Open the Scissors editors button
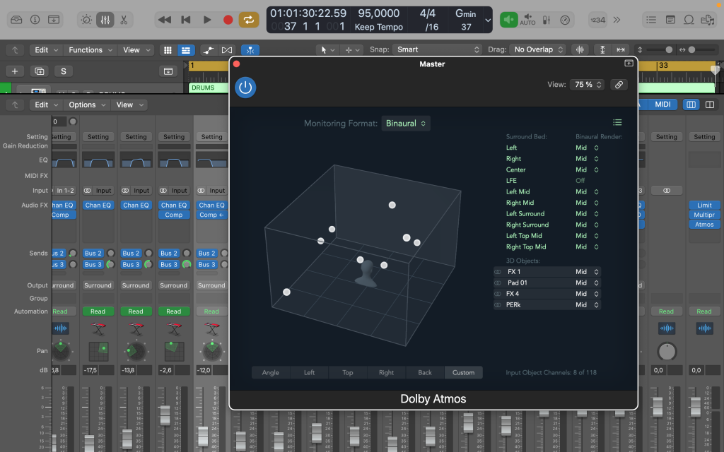Image resolution: width=724 pixels, height=452 pixels. point(124,20)
